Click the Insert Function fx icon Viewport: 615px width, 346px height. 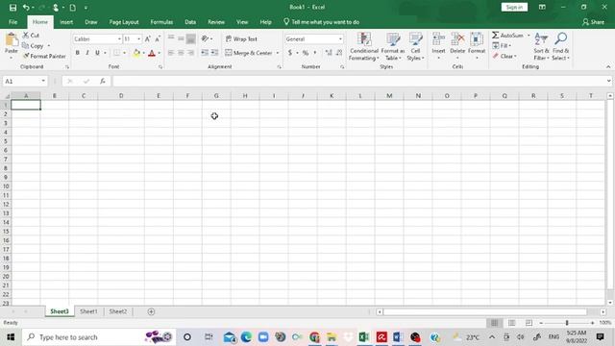point(103,81)
